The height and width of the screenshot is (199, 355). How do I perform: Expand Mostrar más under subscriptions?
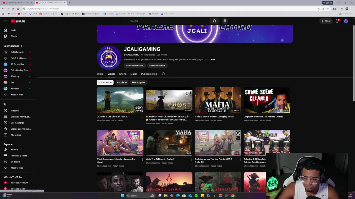tap(17, 95)
